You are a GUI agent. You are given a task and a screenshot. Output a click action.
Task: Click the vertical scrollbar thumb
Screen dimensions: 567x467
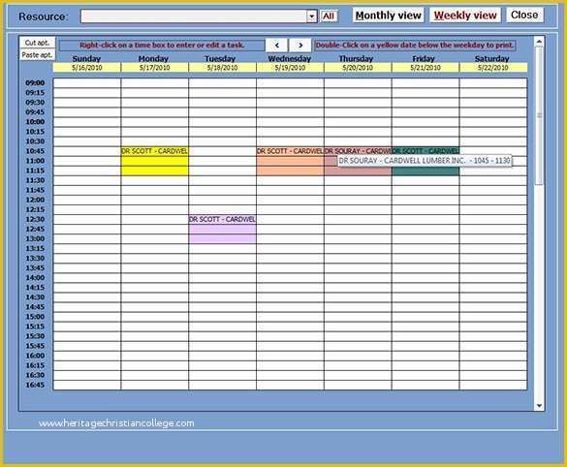[539, 115]
